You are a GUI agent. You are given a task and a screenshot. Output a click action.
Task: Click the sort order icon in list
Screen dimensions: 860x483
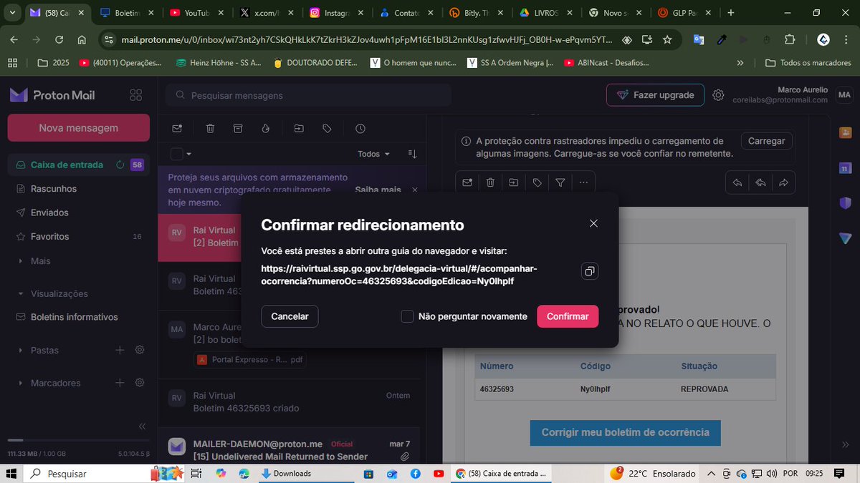412,154
